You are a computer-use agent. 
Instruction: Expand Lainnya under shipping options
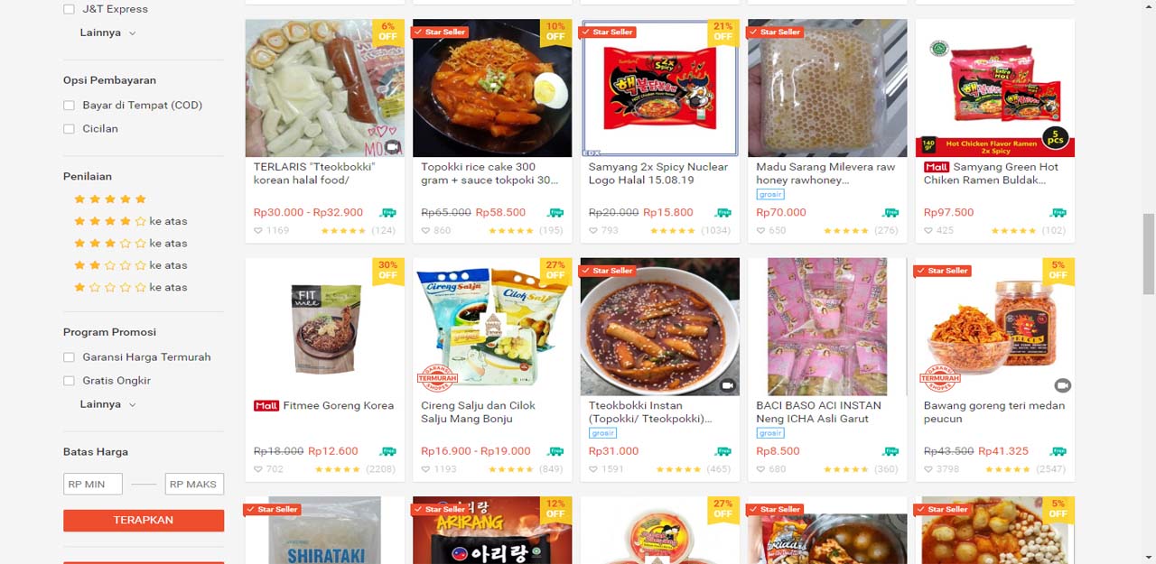(107, 32)
